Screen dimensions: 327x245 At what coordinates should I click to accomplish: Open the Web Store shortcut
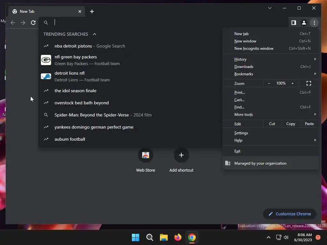pyautogui.click(x=146, y=160)
